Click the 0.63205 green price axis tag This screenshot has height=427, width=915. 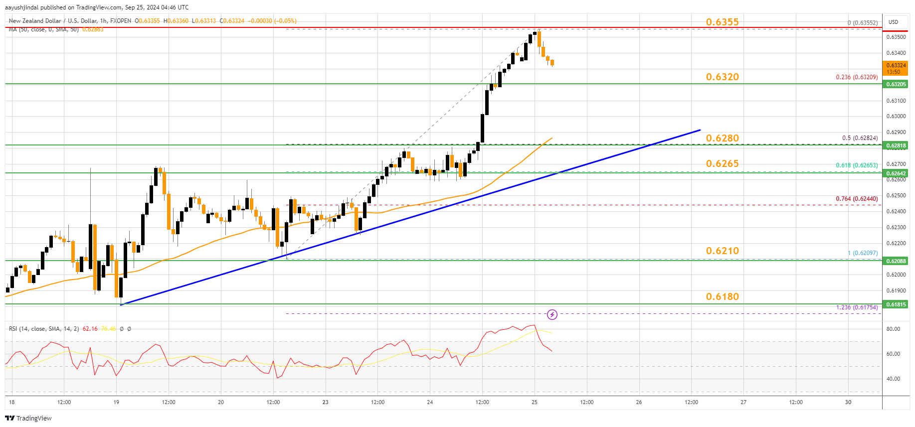[896, 84]
